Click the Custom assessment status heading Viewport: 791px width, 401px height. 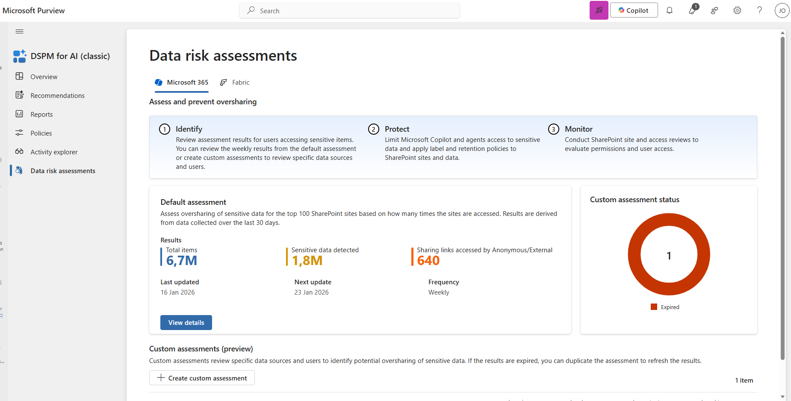pyautogui.click(x=635, y=200)
